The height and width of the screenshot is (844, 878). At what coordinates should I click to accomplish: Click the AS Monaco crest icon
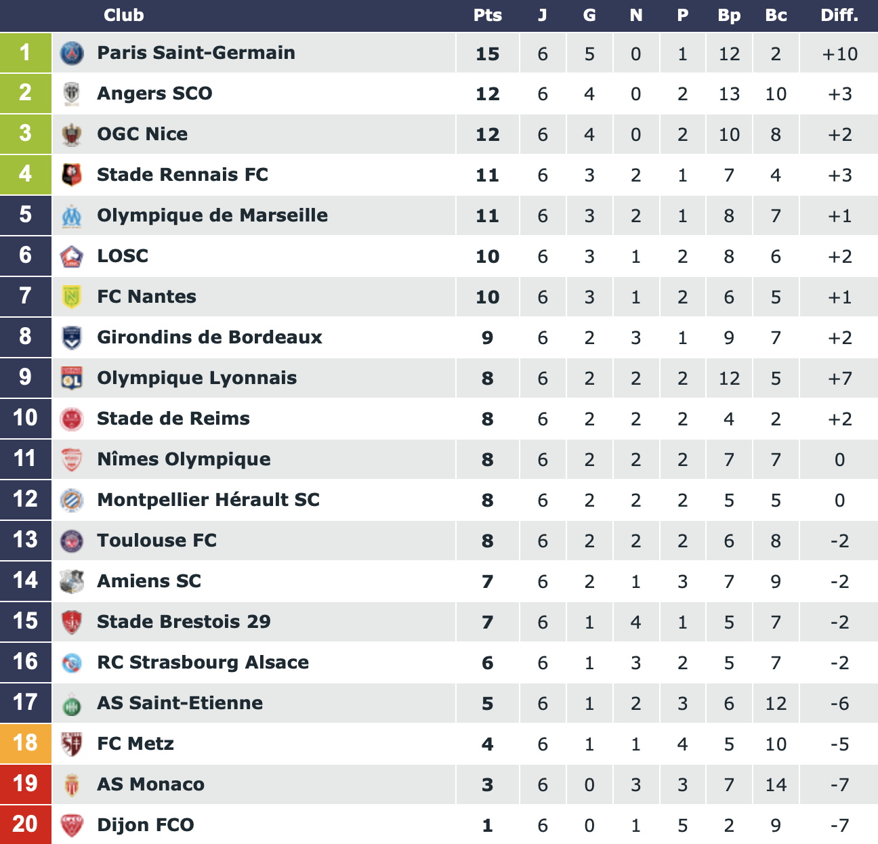coord(72,784)
